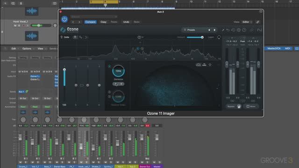This screenshot has height=168, width=299.
Task: Click playhead marker at bar 4
Action: pos(105,5)
